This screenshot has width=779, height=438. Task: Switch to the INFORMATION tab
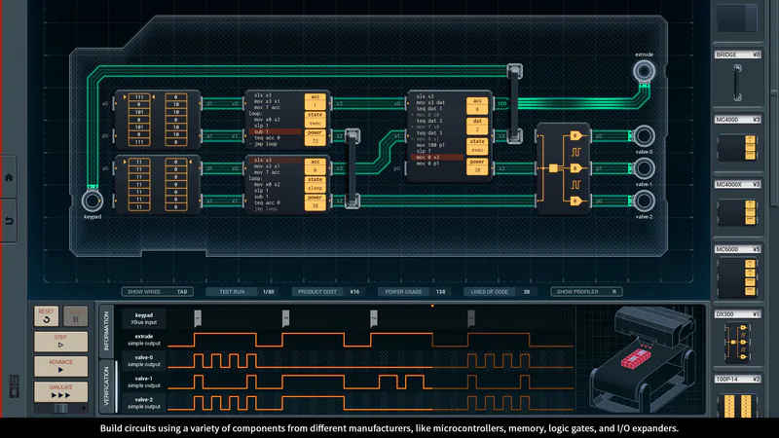pyautogui.click(x=106, y=331)
